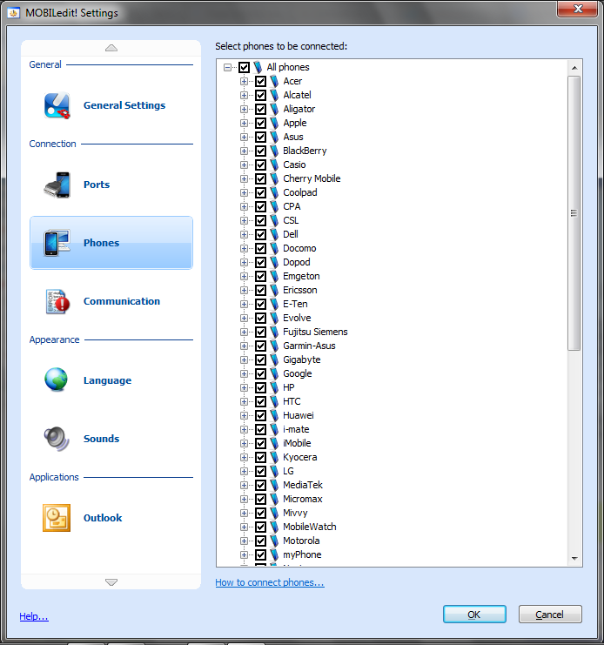
Task: Open the Sounds settings section
Action: click(x=111, y=439)
